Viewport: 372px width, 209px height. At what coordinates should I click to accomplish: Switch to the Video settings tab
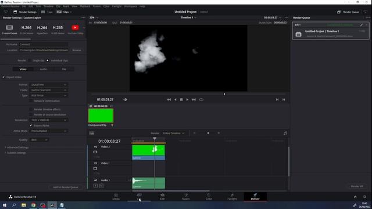(x=23, y=69)
